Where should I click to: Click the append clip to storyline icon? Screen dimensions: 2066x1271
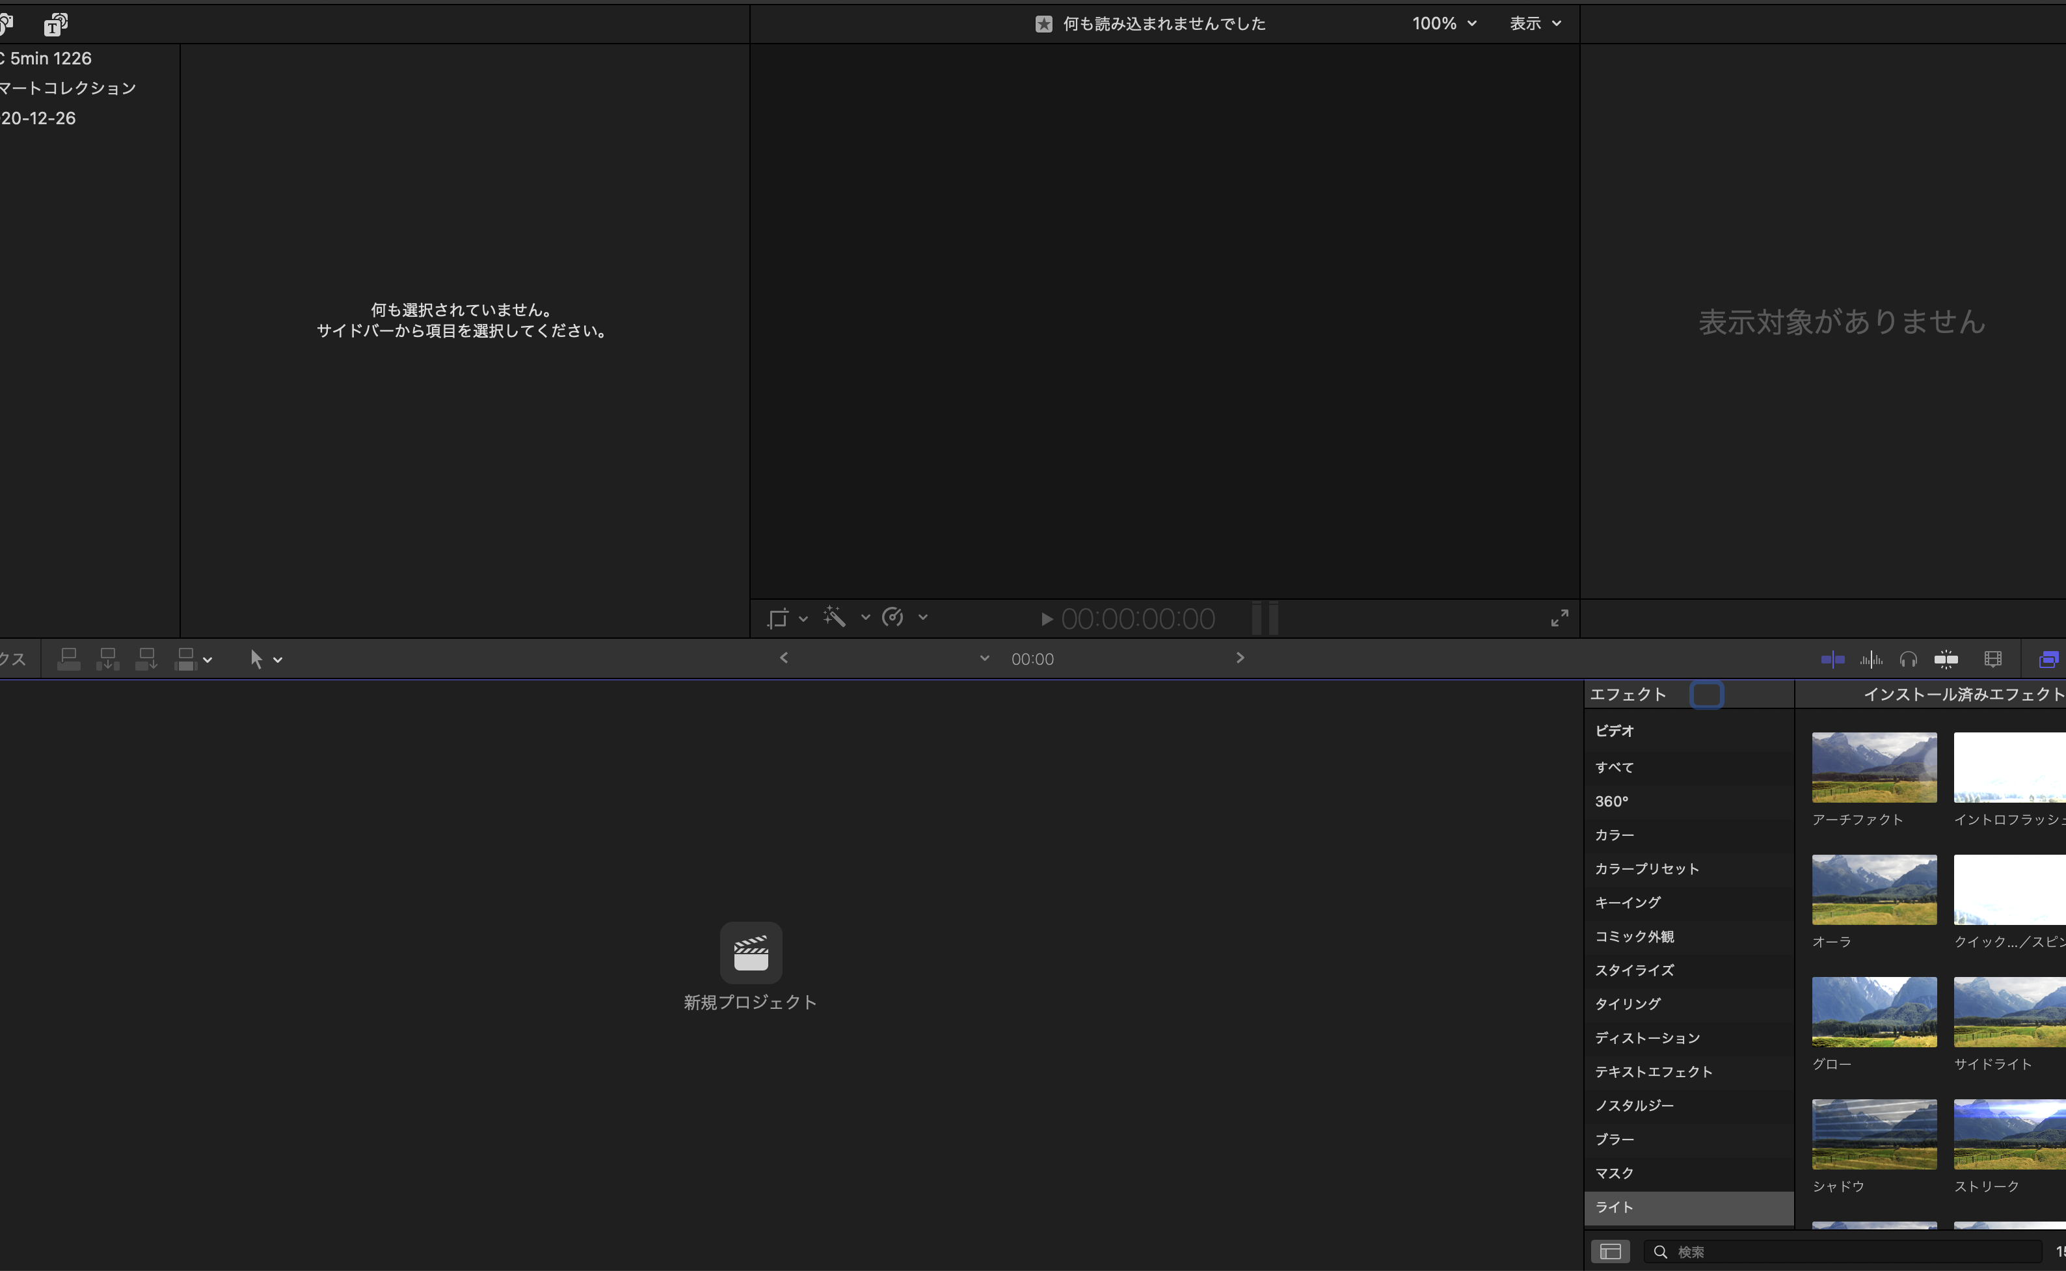tap(146, 659)
